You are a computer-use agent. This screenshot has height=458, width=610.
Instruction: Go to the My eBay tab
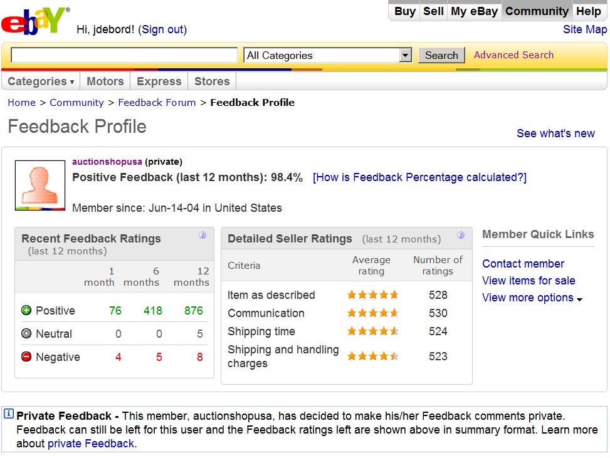pos(474,11)
